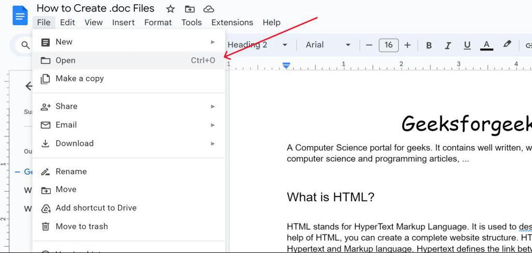Open the Format menu
This screenshot has width=532, height=253.
pyautogui.click(x=158, y=22)
